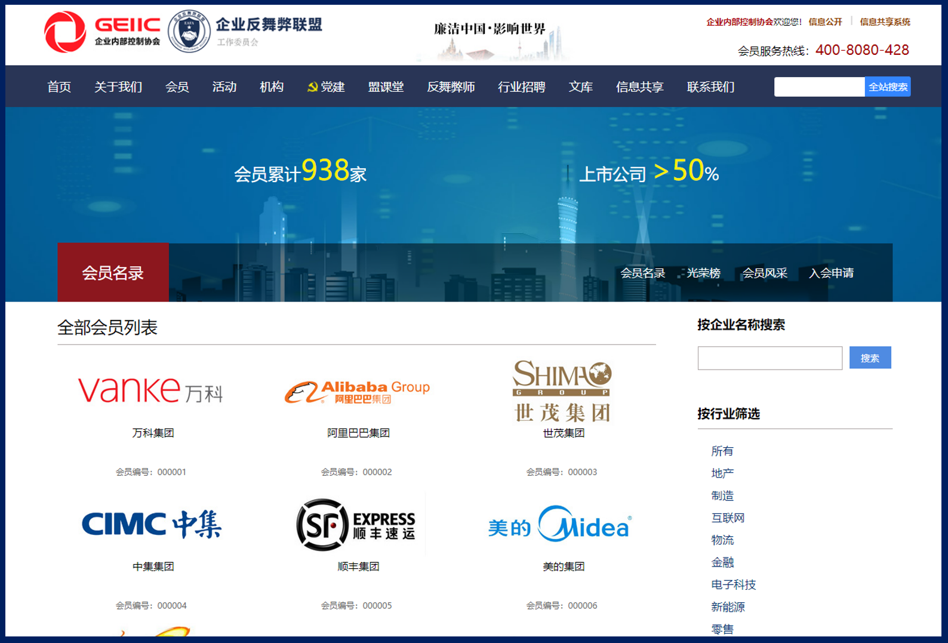Open the 信息共享系统 link at top

coord(885,22)
